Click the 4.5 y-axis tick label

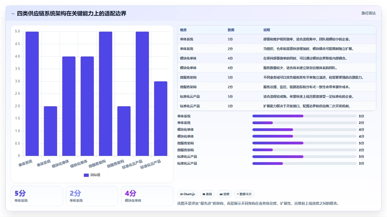click(x=17, y=44)
